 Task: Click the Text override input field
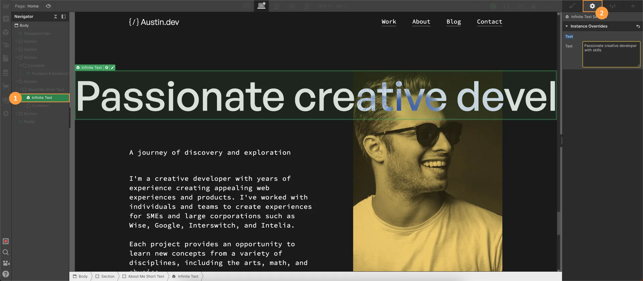tap(611, 54)
